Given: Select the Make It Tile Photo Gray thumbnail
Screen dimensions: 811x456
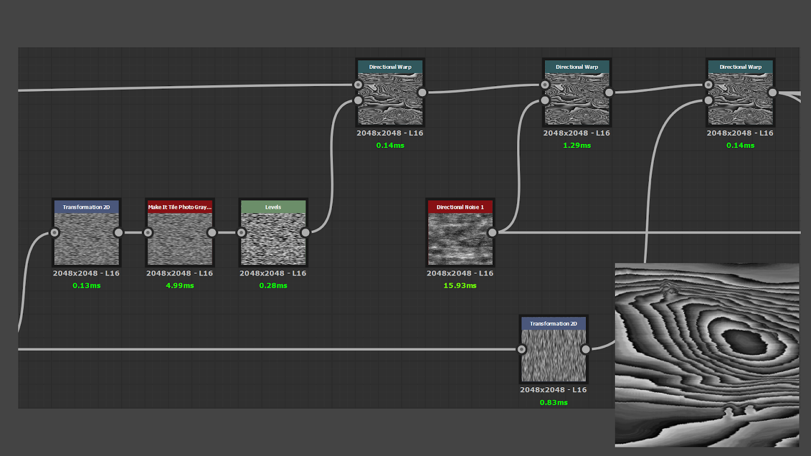Looking at the screenshot, I should tap(180, 239).
